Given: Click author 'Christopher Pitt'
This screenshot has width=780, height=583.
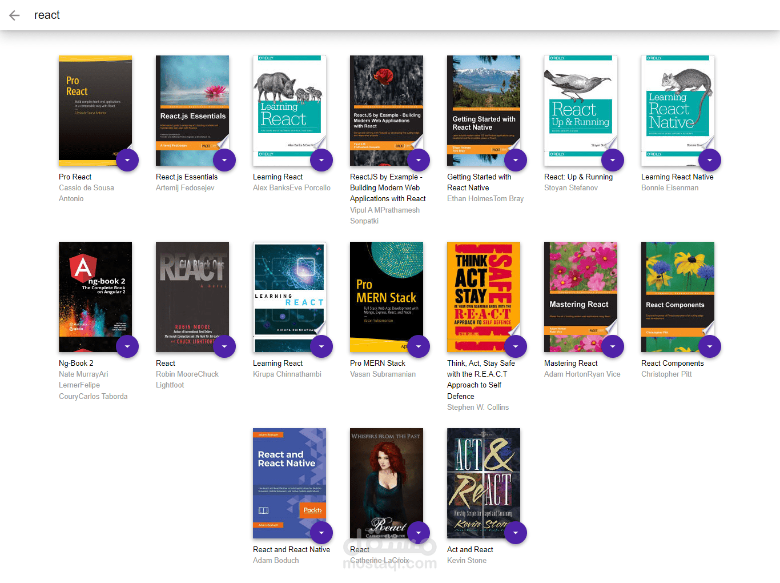Looking at the screenshot, I should point(666,374).
